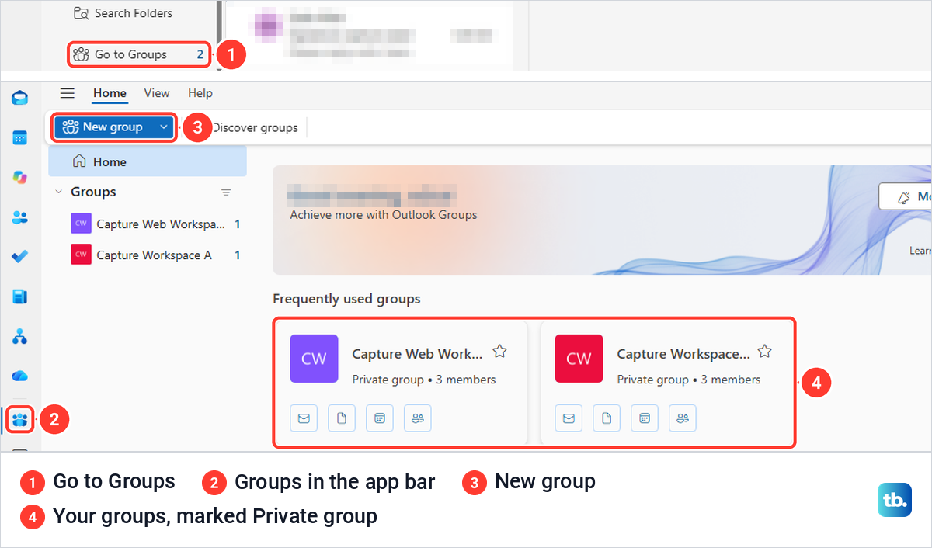Collapse the Groups section chevron
932x548 pixels.
[x=57, y=192]
